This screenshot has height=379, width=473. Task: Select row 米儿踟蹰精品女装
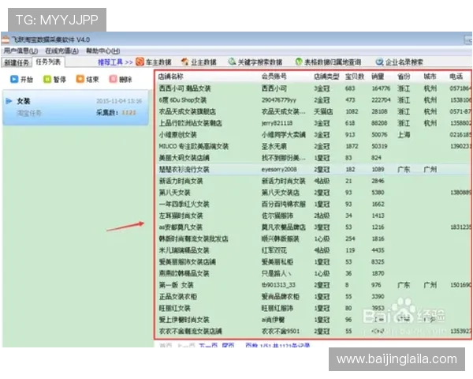(x=313, y=250)
